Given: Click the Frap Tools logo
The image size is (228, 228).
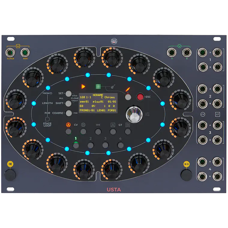Looking at the screenshot, I should click(x=114, y=41).
